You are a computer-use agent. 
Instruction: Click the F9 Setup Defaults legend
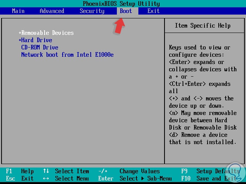pos(210,171)
